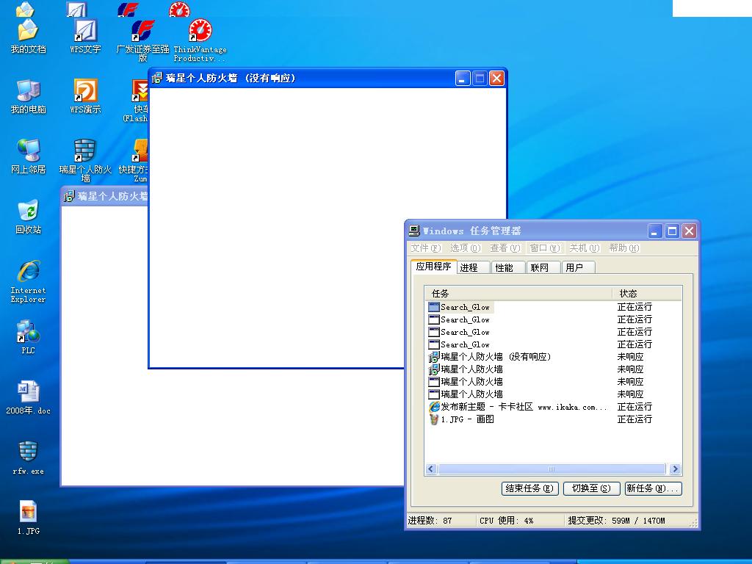The width and height of the screenshot is (752, 564).
Task: Select the PLC desktop shortcut
Action: point(28,337)
